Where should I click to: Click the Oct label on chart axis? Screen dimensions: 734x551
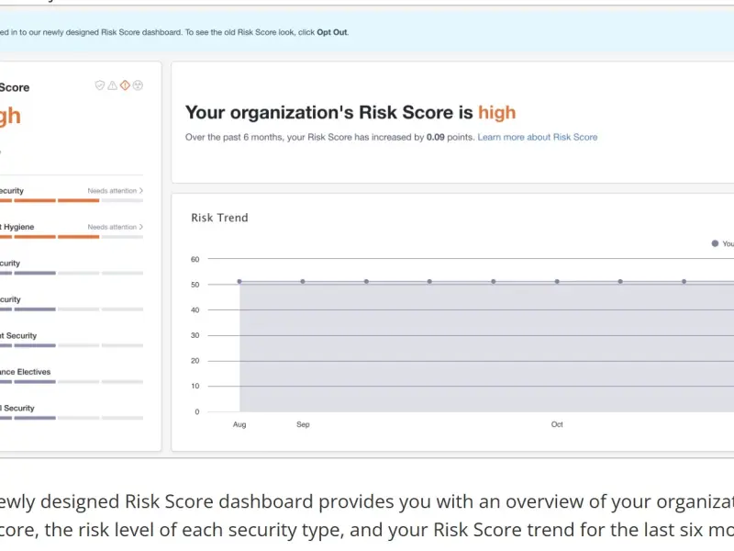(557, 424)
